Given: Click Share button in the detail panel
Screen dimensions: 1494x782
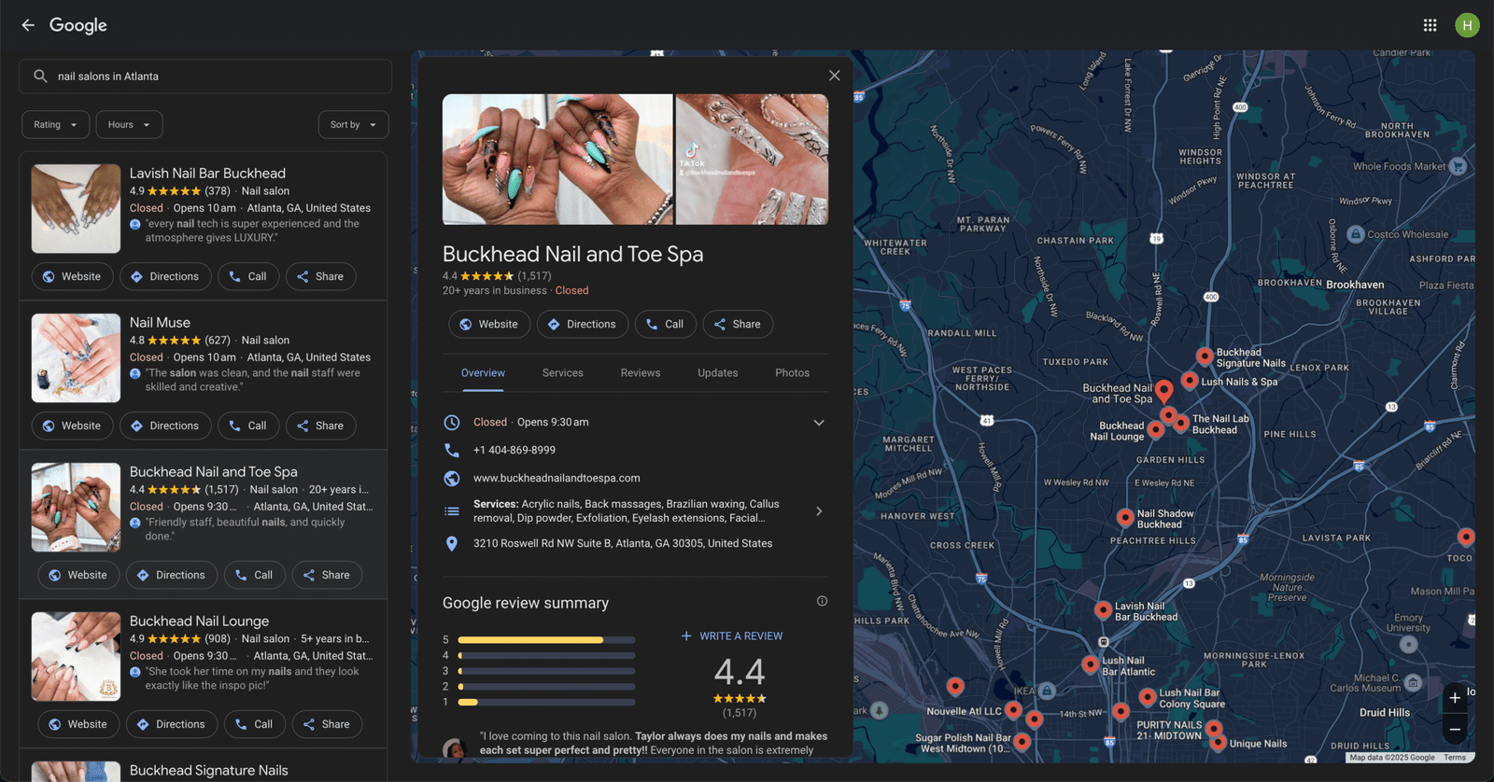Looking at the screenshot, I should [x=738, y=324].
